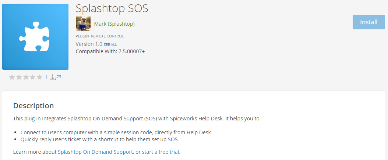Open the Mark (Splashtop) author profile

114,24
